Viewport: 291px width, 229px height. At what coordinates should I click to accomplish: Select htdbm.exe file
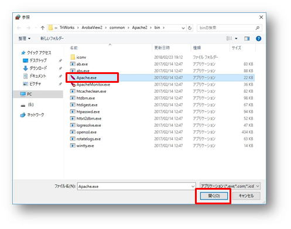pyautogui.click(x=85, y=98)
